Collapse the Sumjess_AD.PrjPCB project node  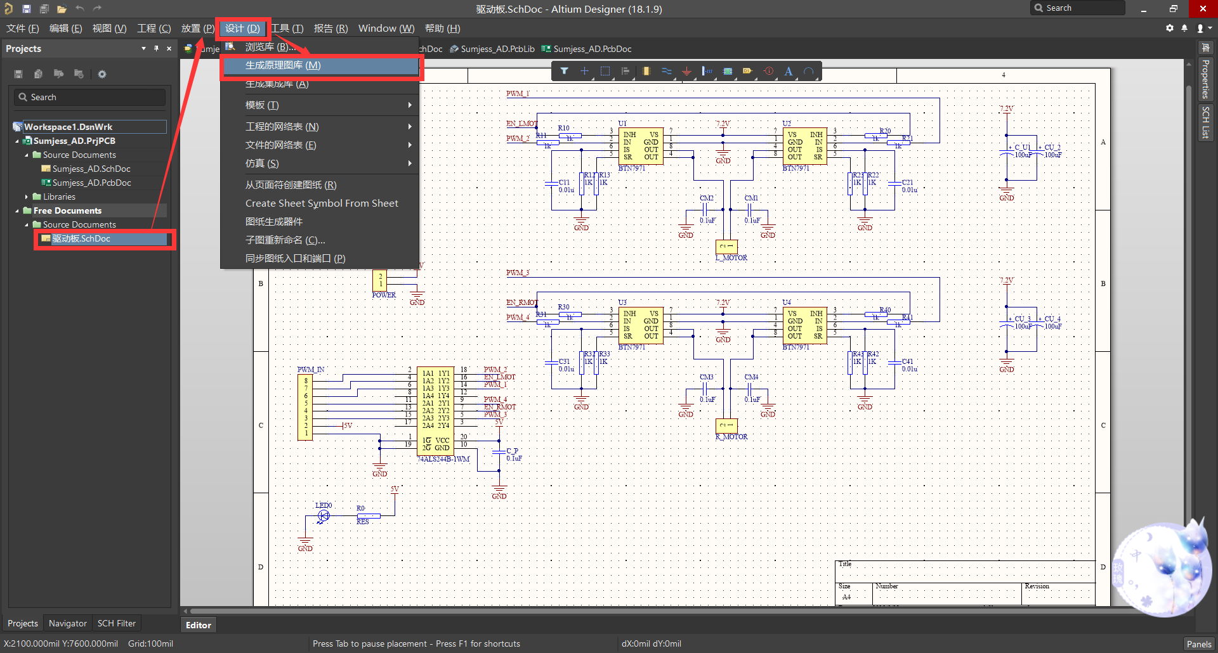(x=18, y=141)
